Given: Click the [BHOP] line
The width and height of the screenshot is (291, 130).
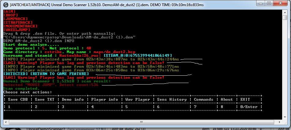Looking at the screenshot, I should coord(11,15).
